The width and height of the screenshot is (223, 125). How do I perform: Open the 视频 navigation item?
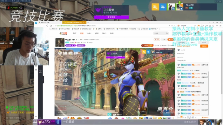point(97,33)
